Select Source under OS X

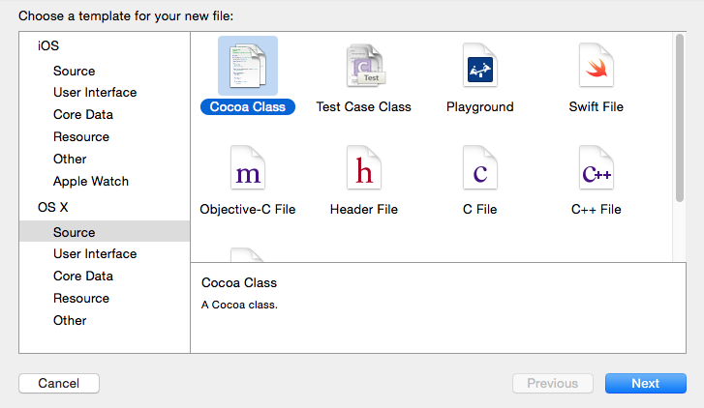pyautogui.click(x=105, y=231)
